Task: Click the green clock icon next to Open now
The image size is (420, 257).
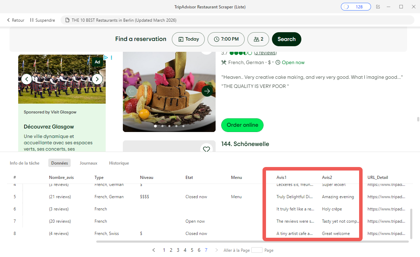Action: 278,62
